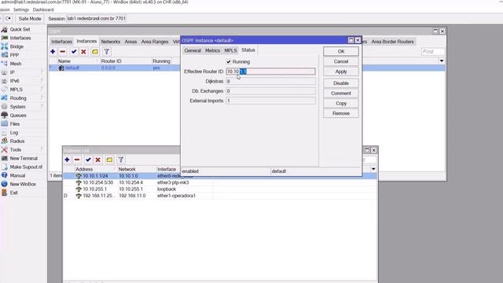The image size is (503, 283).
Task: Open filter in Address List toolbar
Action: 121,160
